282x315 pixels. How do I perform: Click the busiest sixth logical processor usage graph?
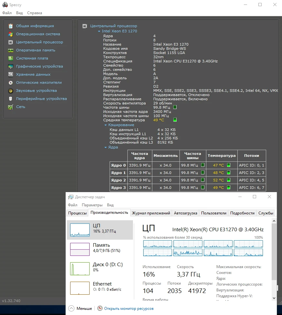pyautogui.click(x=188, y=253)
